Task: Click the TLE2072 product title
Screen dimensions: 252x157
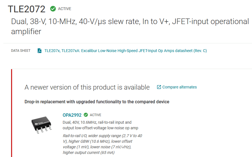Action: [x=27, y=9]
